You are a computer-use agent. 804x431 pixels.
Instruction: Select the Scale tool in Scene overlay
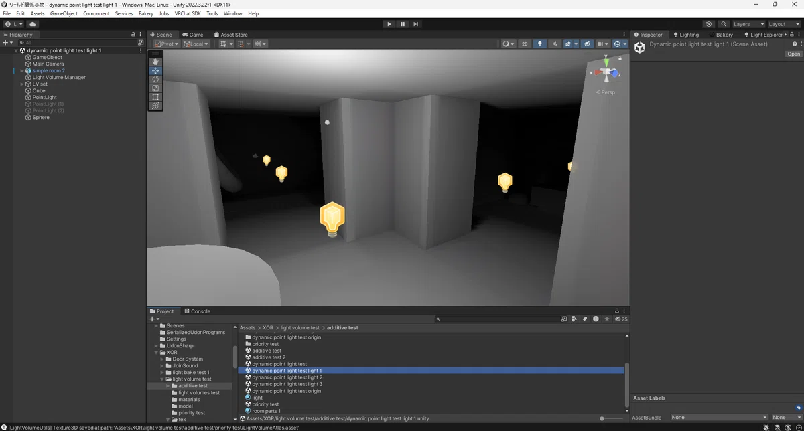click(155, 88)
